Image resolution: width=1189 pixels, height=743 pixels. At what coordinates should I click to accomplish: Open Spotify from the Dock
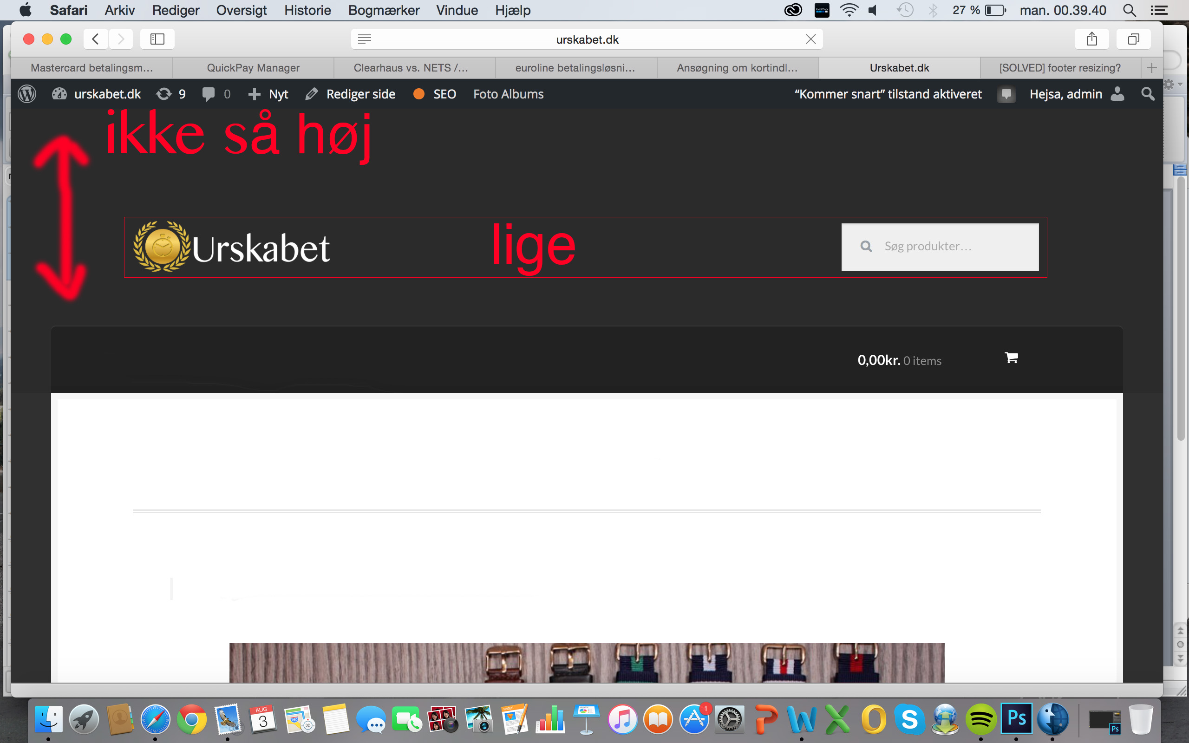point(980,719)
